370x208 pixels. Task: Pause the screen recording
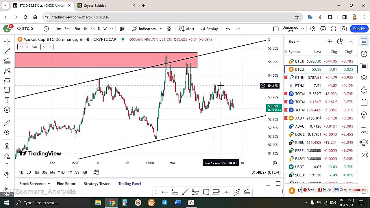pyautogui.click(x=325, y=190)
